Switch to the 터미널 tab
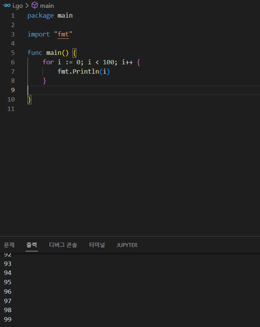The height and width of the screenshot is (327, 260). (x=97, y=245)
